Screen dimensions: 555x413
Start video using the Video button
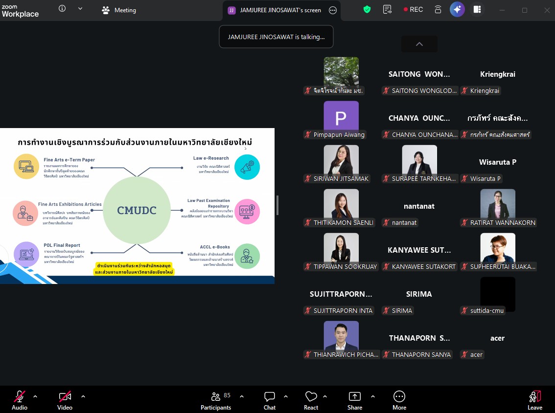[x=65, y=400]
